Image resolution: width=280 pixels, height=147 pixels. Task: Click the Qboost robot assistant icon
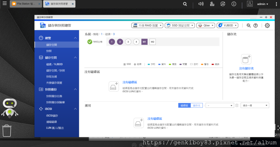tap(10, 108)
